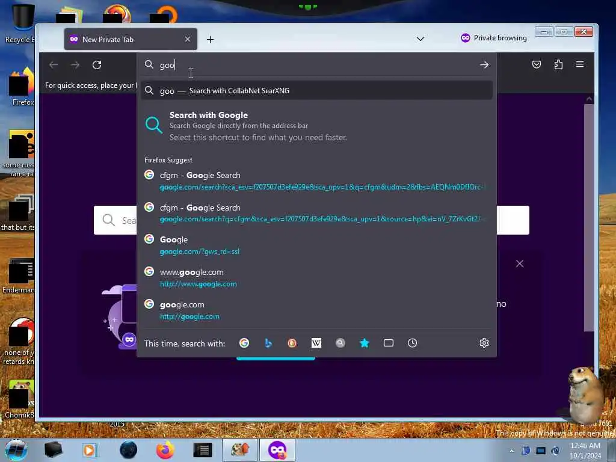Search open tabs with the tab icon

[389, 343]
